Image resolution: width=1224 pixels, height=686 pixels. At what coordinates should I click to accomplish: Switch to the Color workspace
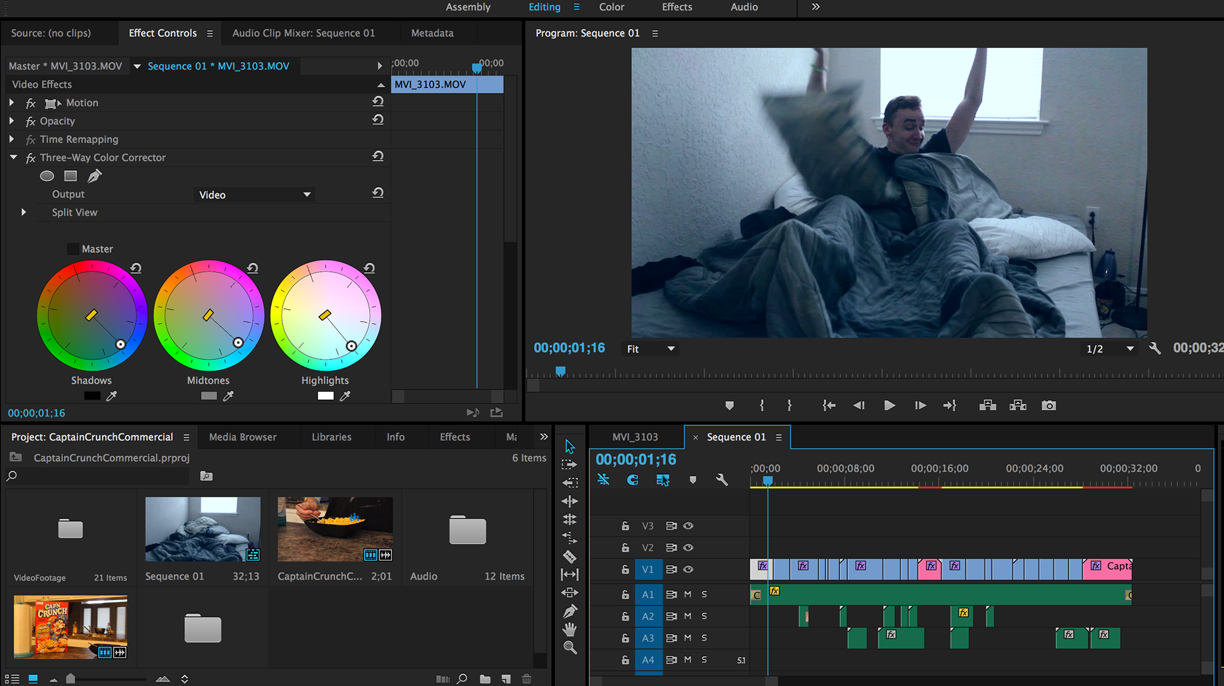[x=611, y=7]
